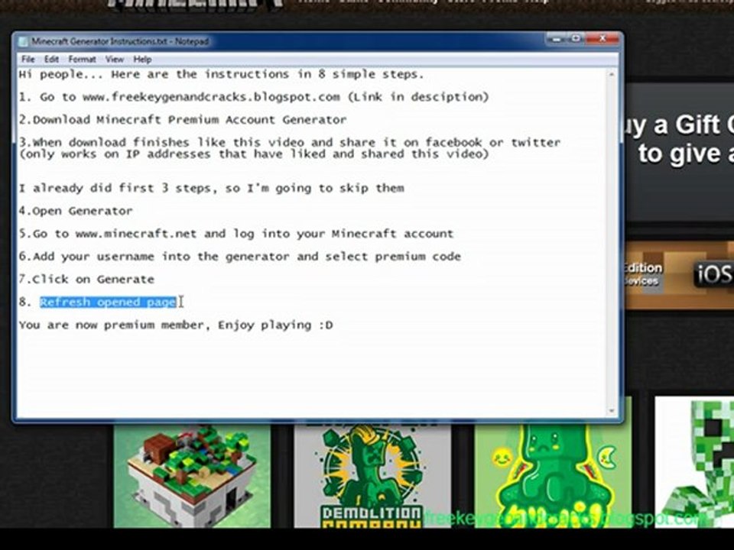Maximize the Notepad window
The width and height of the screenshot is (734, 550).
(x=576, y=39)
